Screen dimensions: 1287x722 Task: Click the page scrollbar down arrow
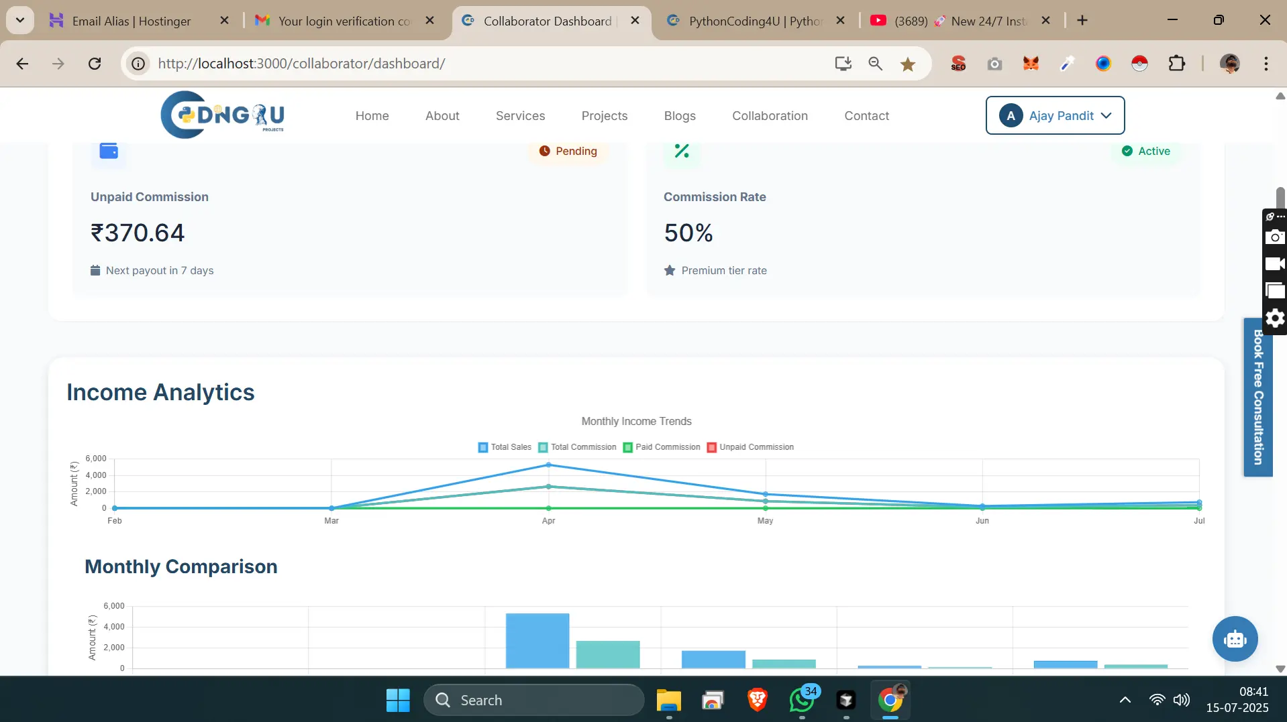pyautogui.click(x=1280, y=669)
